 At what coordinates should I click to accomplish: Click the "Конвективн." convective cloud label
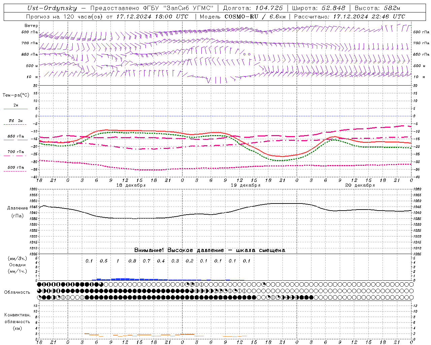click(17, 315)
